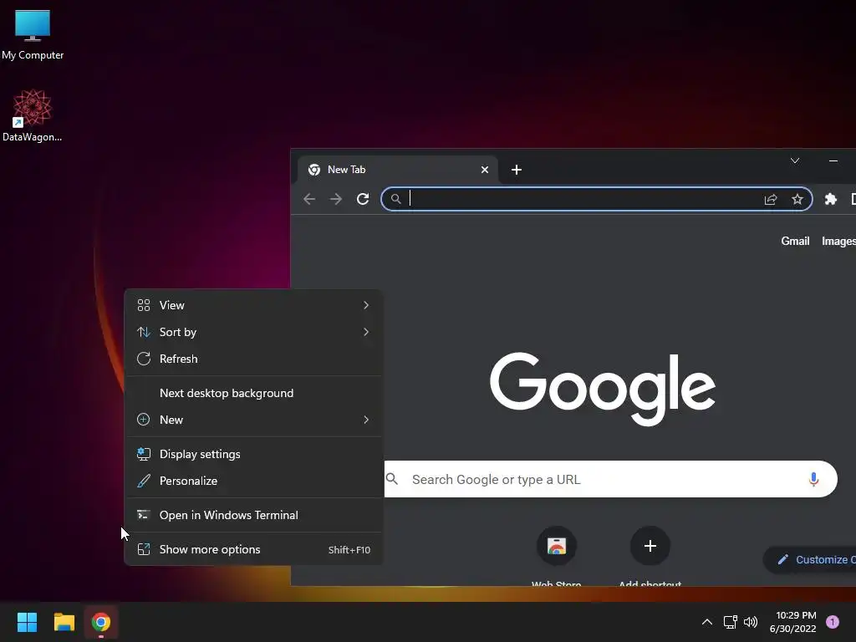Minimize the Chrome window

click(833, 160)
